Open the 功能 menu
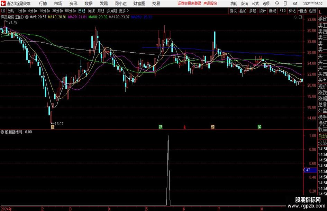This screenshot has width=327, height=211. [234, 3]
